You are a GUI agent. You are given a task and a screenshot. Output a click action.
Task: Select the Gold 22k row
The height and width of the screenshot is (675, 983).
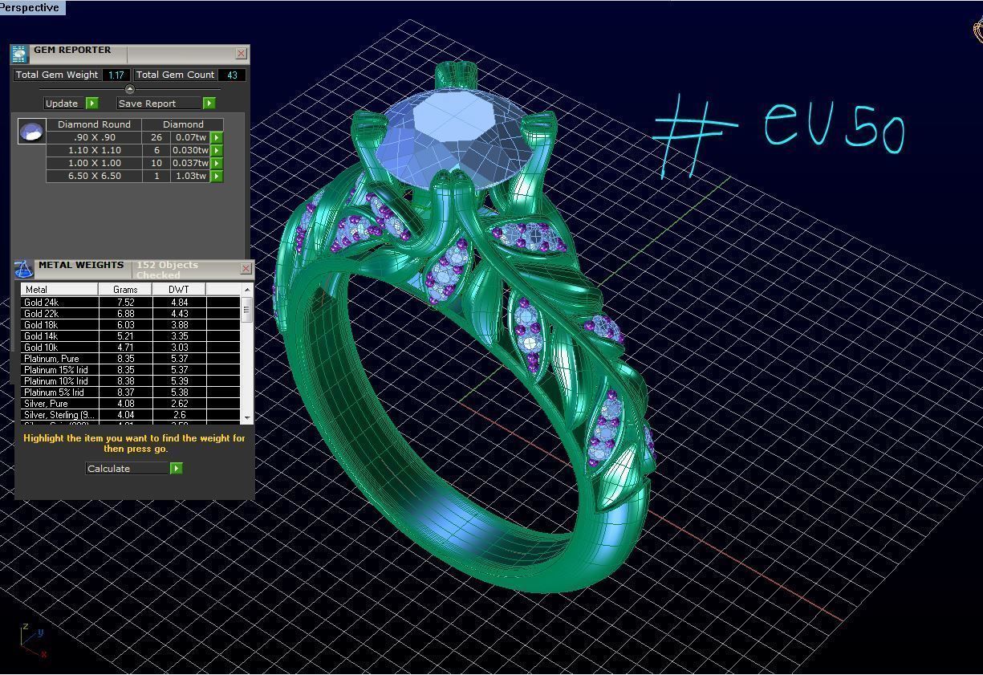click(x=130, y=314)
